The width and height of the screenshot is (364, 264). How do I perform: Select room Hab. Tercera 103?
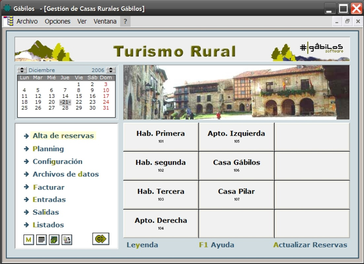161,195
